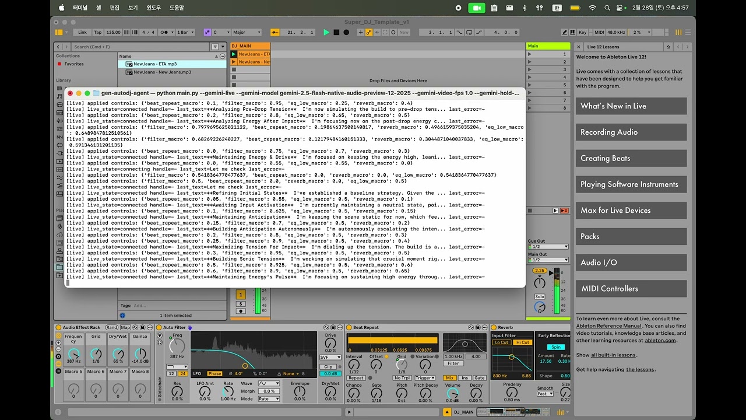Screen dimensions: 746x420
Task: Click the Stop All Clips square button
Action: (x=530, y=211)
